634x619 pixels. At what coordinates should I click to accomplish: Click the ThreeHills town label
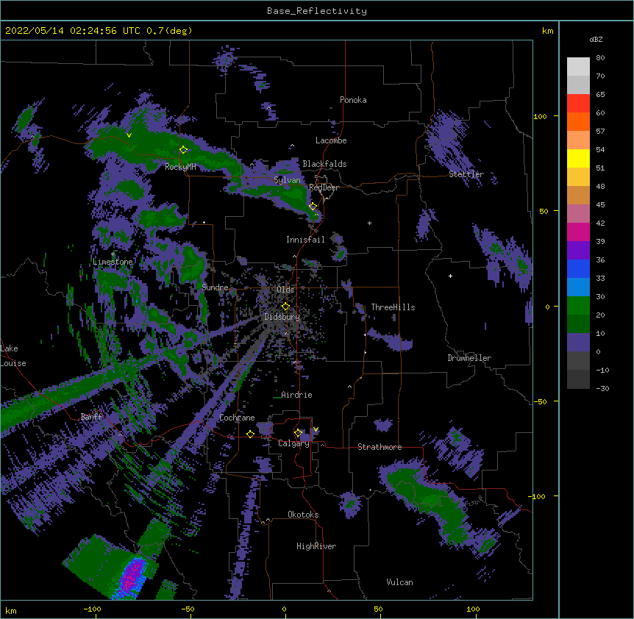393,307
